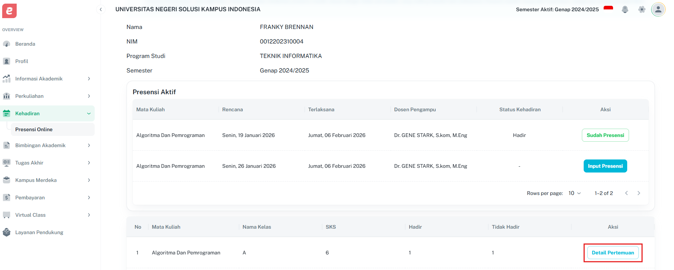Open Beranda menu item
This screenshot has height=270, width=674.
point(47,44)
